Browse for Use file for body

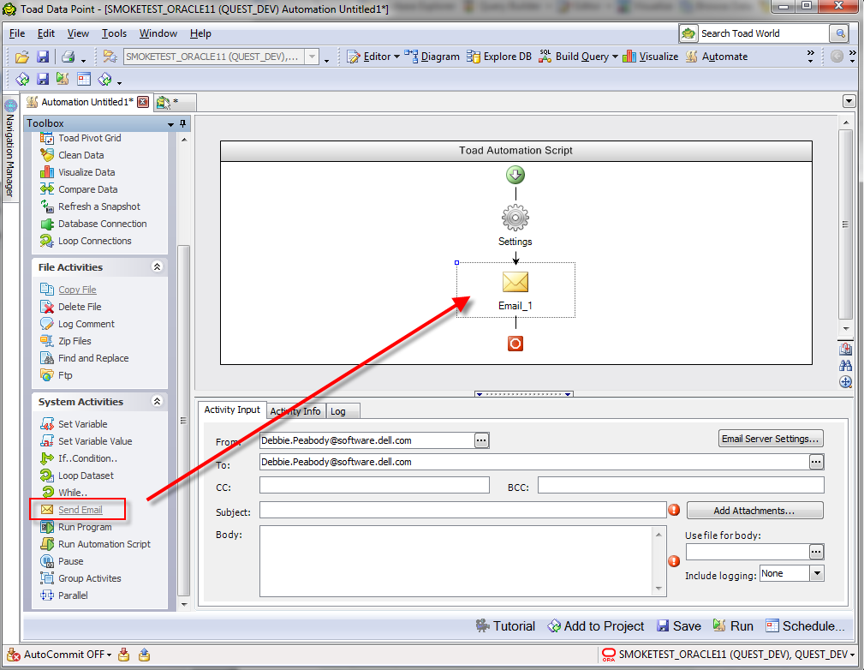(816, 552)
